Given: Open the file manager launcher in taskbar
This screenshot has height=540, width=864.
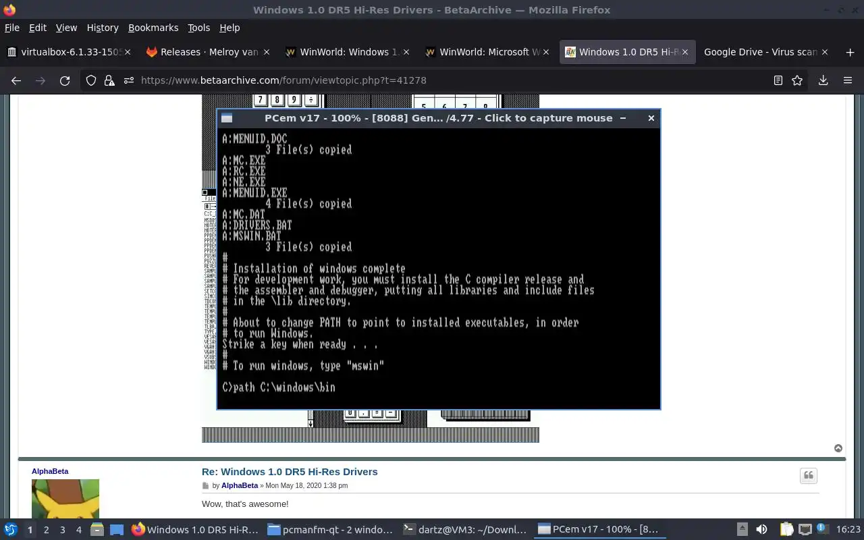Looking at the screenshot, I should pyautogui.click(x=97, y=530).
